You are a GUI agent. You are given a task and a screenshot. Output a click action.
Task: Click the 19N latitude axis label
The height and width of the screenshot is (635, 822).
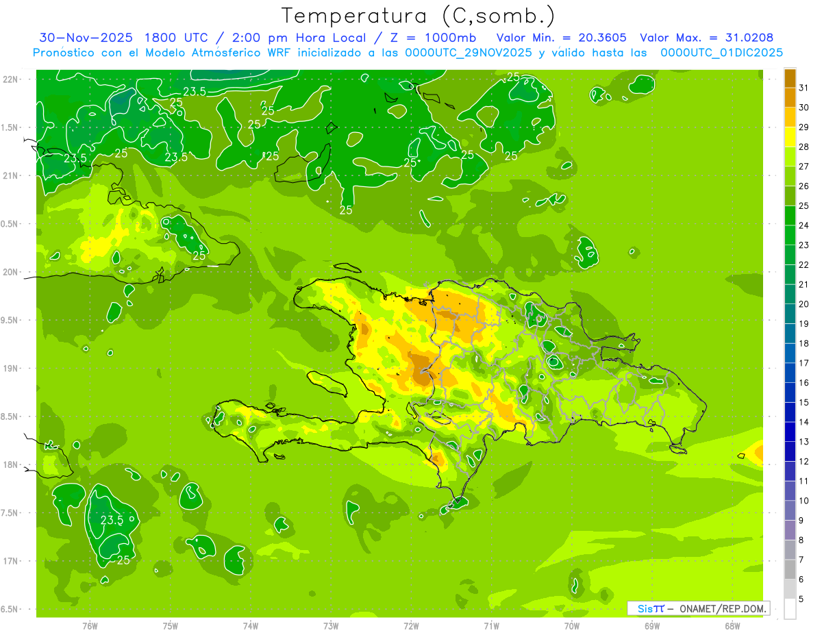click(11, 369)
